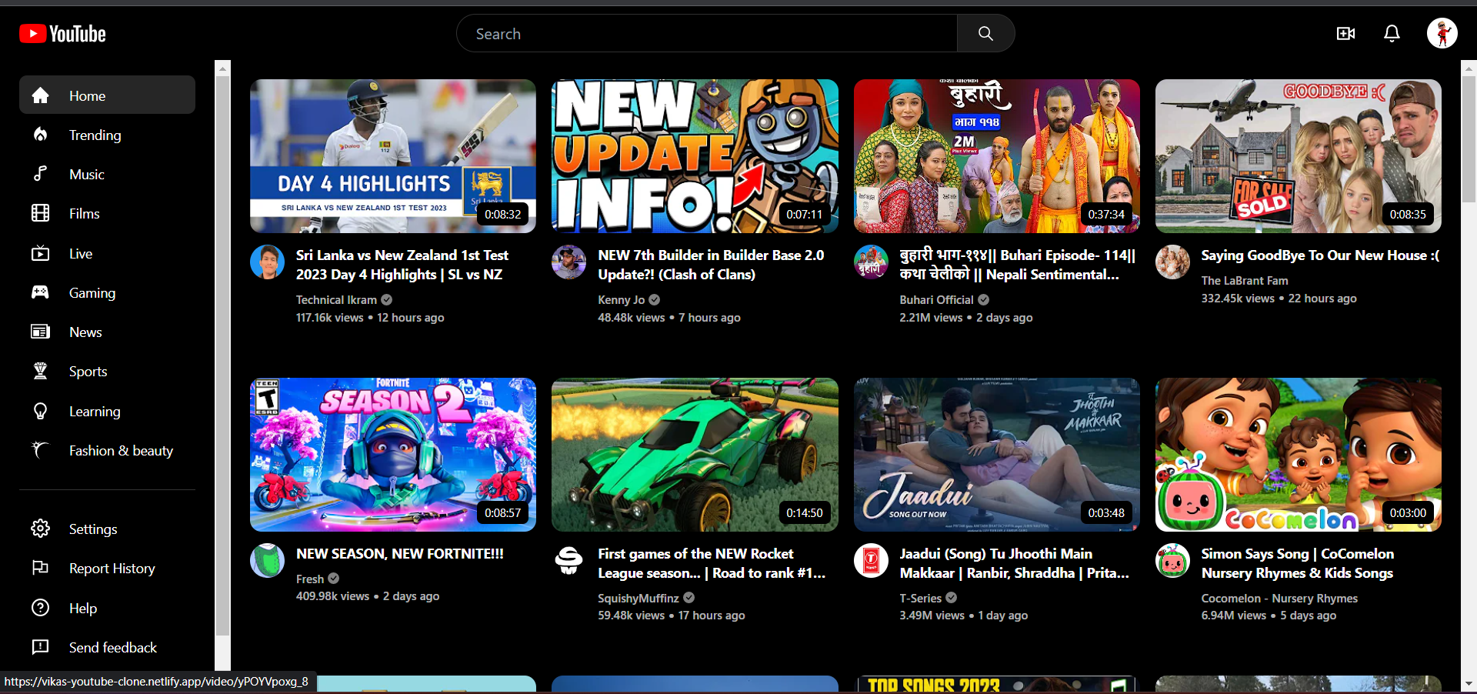Play the Fortnite Season 2 thumbnail
This screenshot has width=1477, height=694.
click(x=393, y=455)
